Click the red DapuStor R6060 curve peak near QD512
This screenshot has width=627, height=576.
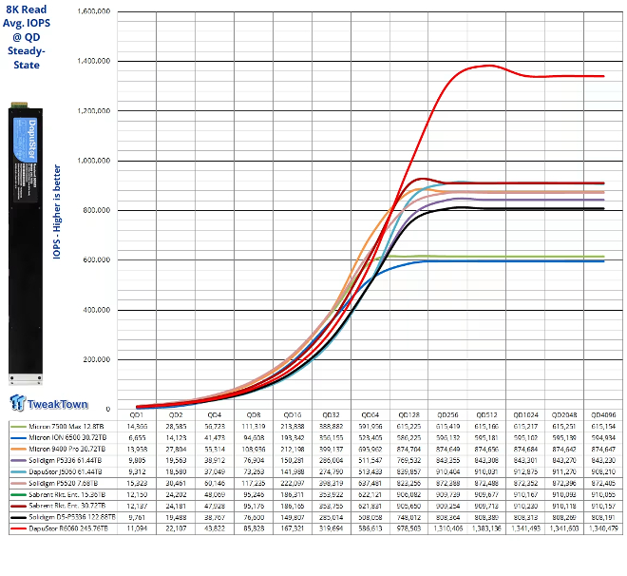tap(487, 66)
